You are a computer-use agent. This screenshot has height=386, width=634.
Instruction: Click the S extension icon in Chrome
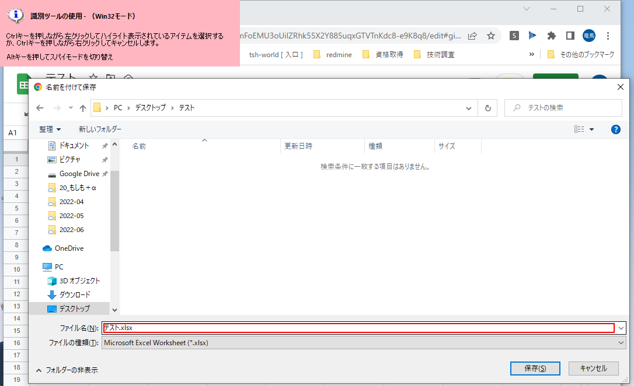click(514, 36)
